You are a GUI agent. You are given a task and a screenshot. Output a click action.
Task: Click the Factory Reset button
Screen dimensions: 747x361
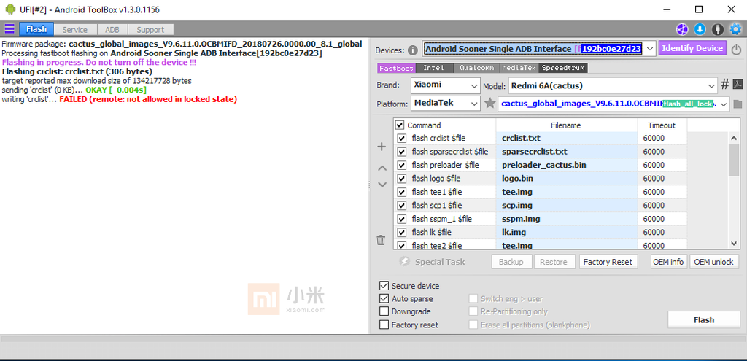click(x=608, y=262)
